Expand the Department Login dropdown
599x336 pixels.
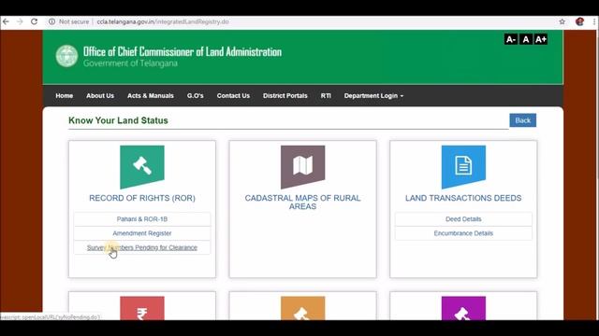(373, 95)
